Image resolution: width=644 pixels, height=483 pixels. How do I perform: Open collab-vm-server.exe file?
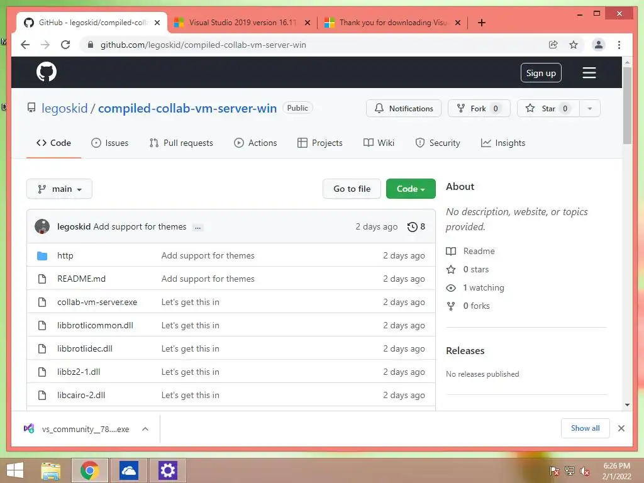pyautogui.click(x=97, y=303)
